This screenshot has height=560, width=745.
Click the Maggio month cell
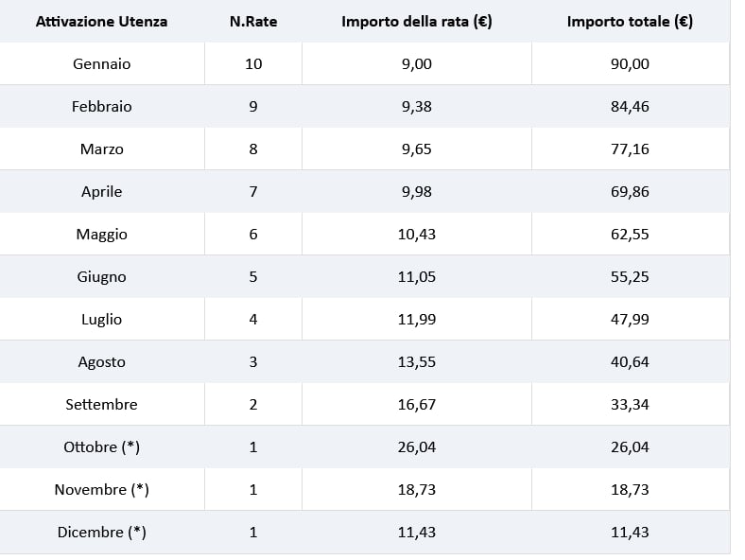[x=101, y=235]
